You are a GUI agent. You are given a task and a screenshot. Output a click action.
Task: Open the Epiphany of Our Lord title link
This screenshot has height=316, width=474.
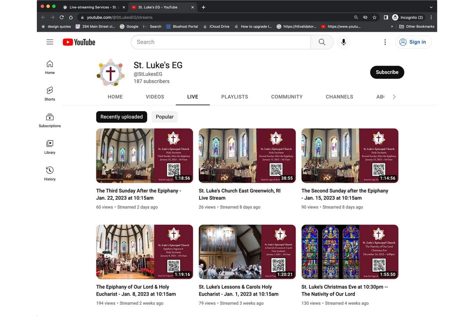tap(136, 290)
